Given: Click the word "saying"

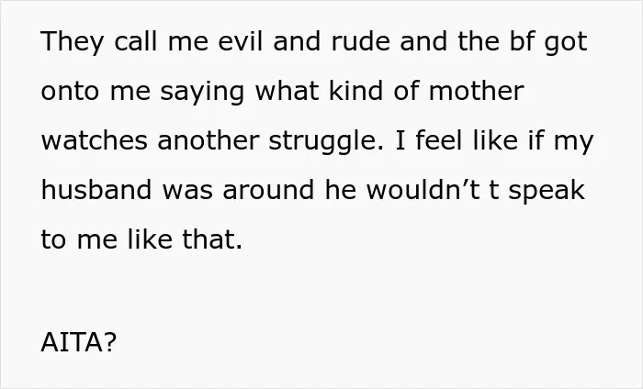Looking at the screenshot, I should coord(202,93).
